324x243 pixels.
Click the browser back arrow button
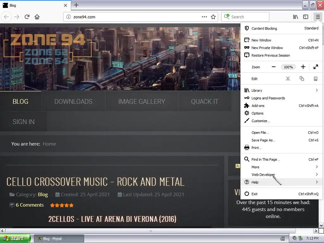[x=6, y=17]
